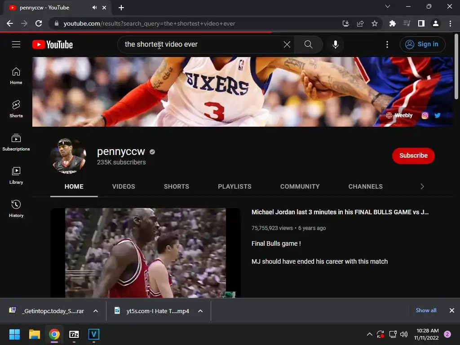This screenshot has height=345, width=460.
Task: Go to the YouTube logo home link
Action: [53, 44]
